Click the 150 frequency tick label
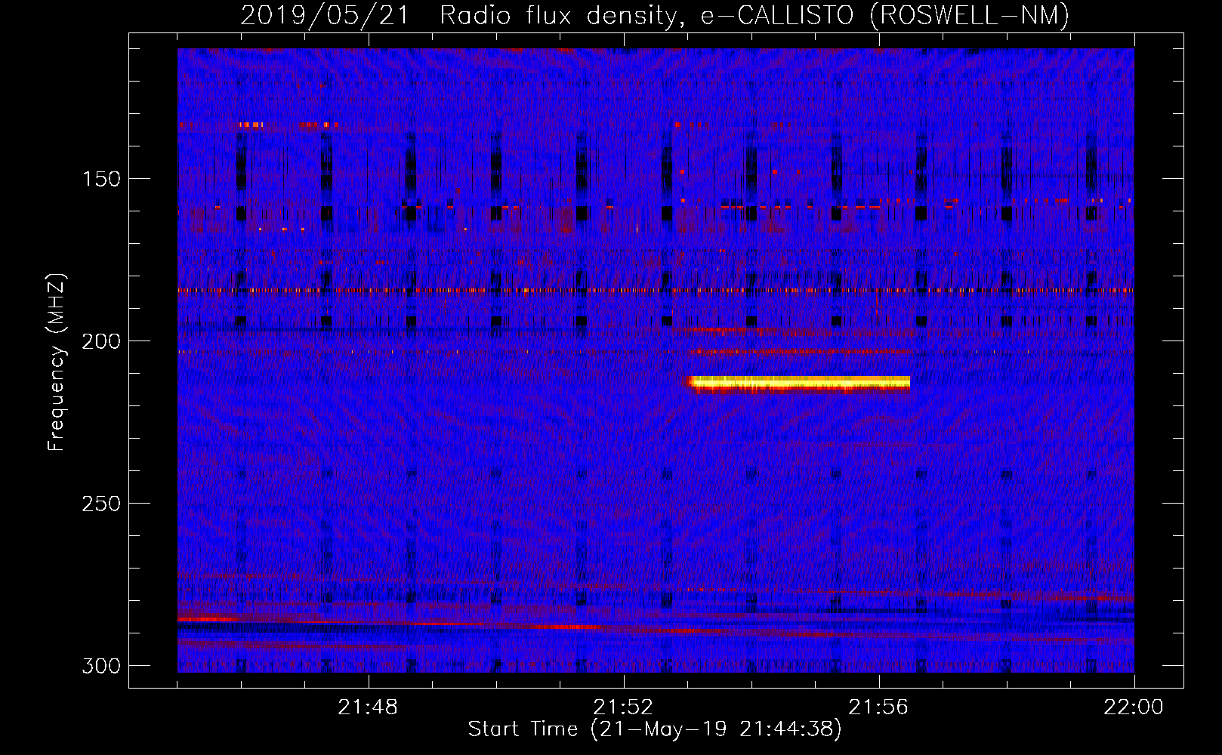This screenshot has width=1222, height=755. click(x=100, y=179)
